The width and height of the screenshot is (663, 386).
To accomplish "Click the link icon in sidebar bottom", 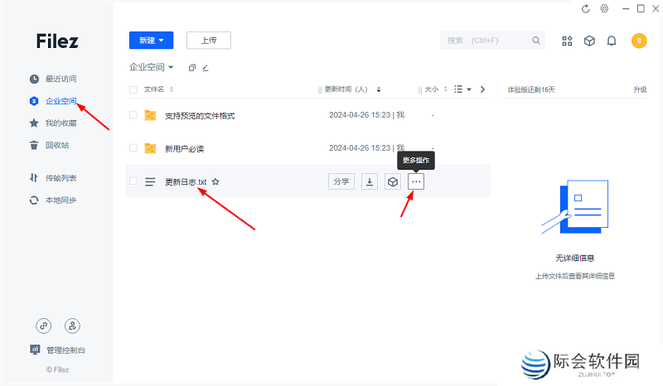I will [44, 326].
